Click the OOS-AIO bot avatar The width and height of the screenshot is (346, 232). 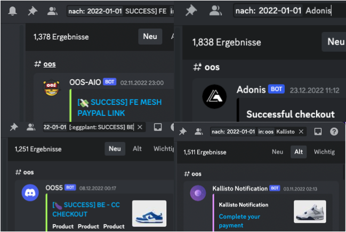(x=52, y=87)
